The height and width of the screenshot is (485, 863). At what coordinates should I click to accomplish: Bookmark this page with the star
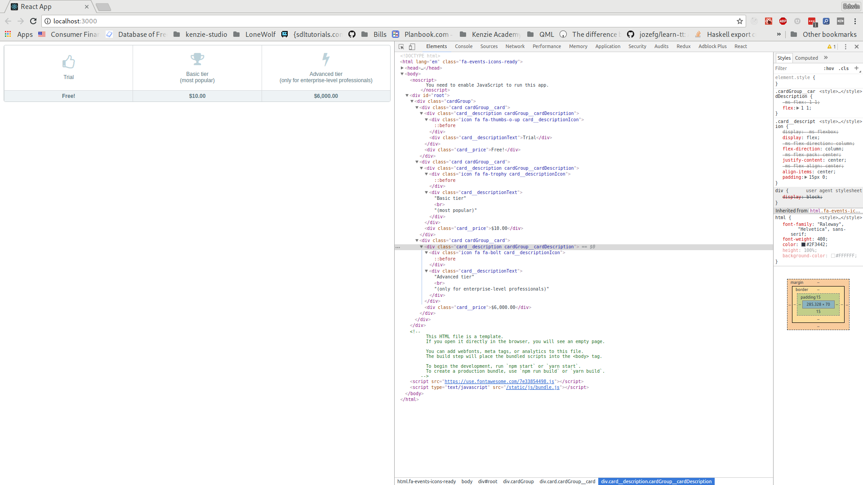740,21
